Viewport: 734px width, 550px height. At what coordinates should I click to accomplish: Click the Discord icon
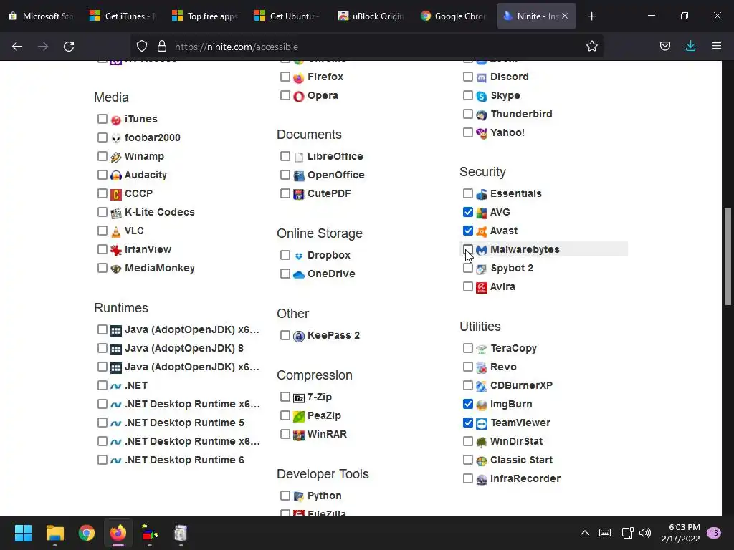(481, 77)
